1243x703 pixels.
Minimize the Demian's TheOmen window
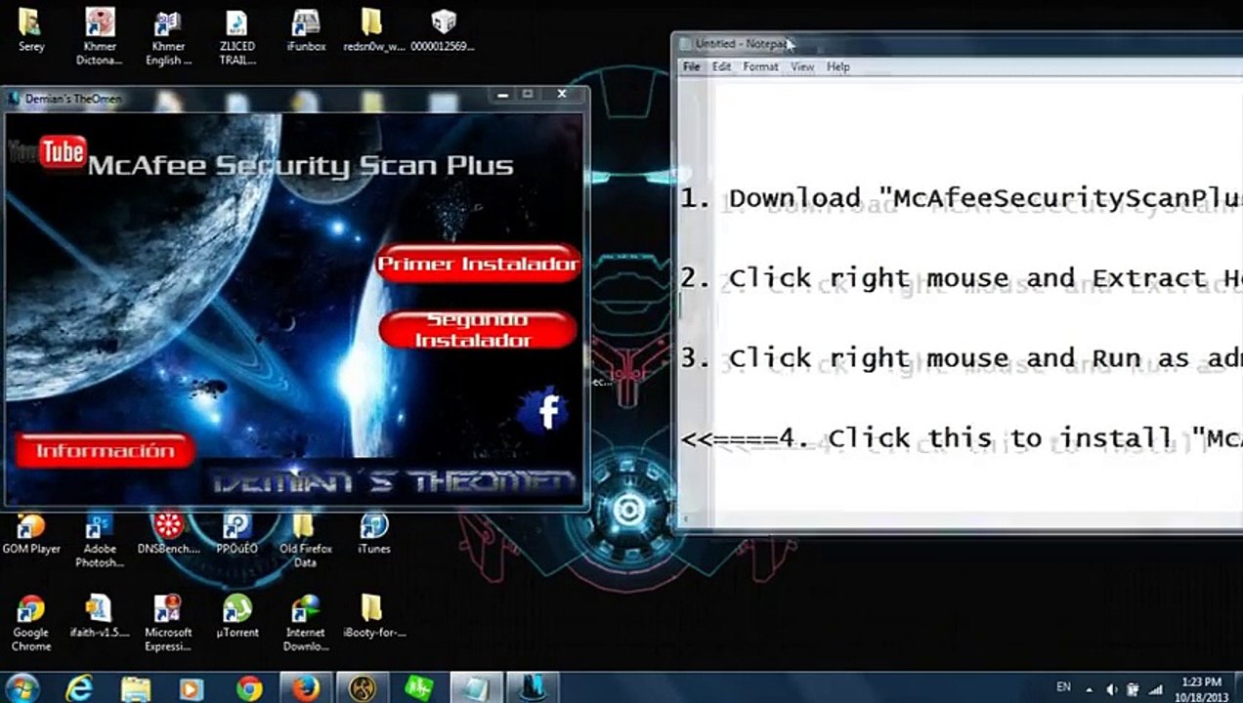pos(503,94)
